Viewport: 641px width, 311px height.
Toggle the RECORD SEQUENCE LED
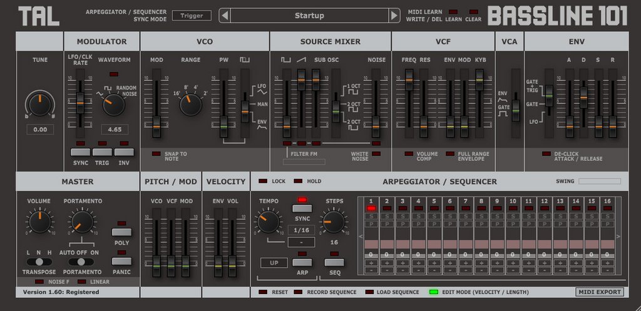(299, 292)
